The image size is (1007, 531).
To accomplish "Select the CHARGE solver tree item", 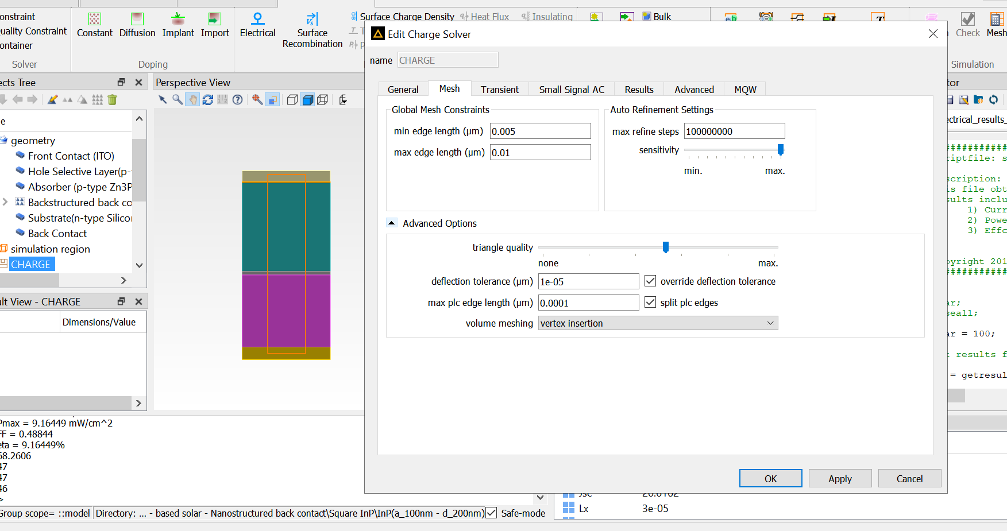I will [31, 265].
